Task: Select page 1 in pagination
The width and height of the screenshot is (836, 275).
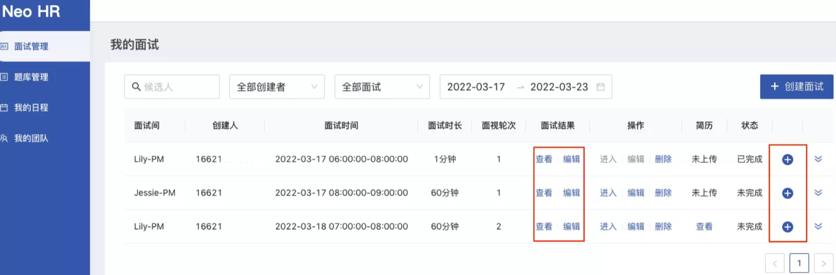Action: [x=799, y=263]
